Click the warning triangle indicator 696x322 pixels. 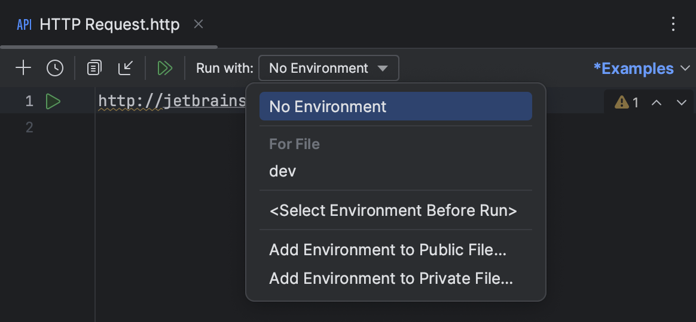point(622,103)
